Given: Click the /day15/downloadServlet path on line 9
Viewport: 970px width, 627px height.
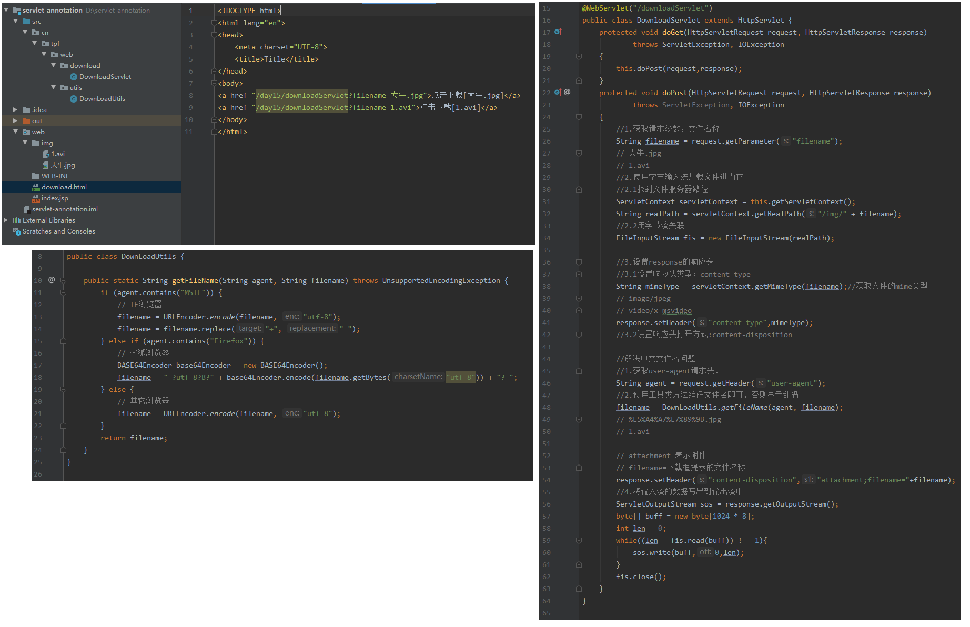Looking at the screenshot, I should click(302, 107).
